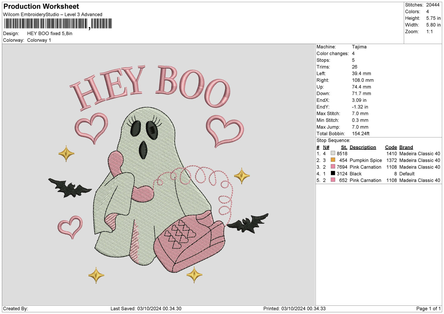The width and height of the screenshot is (444, 314).
Task: Click the 'Page 1 of 1' indicator
Action: pyautogui.click(x=428, y=308)
